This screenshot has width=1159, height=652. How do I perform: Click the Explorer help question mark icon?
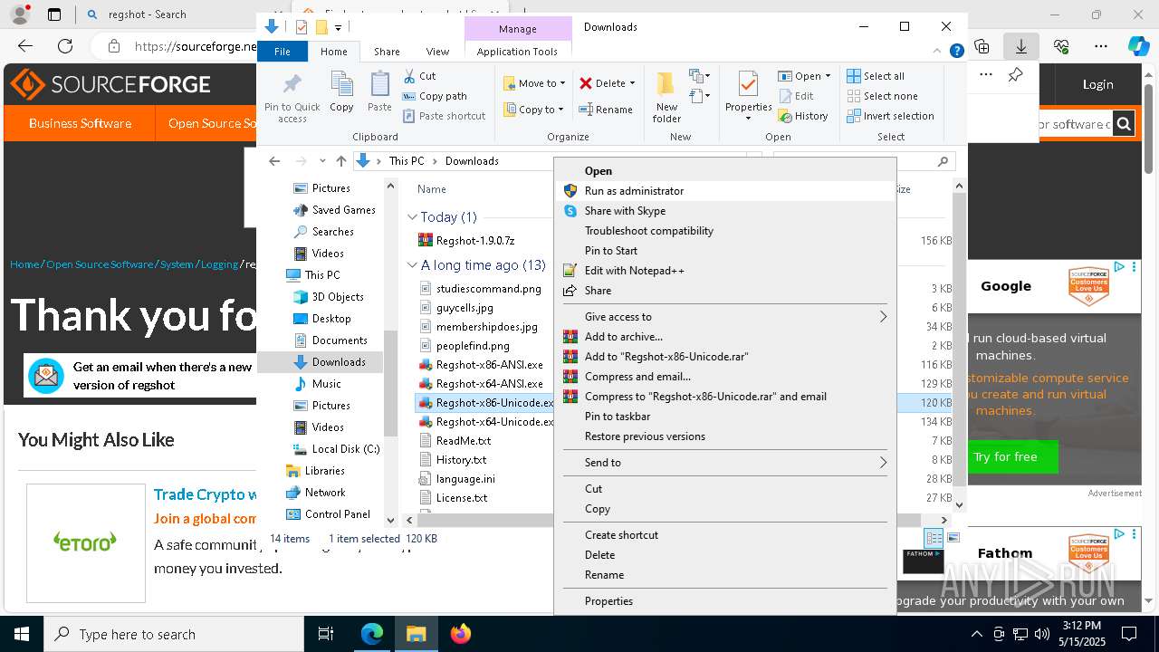(x=956, y=52)
